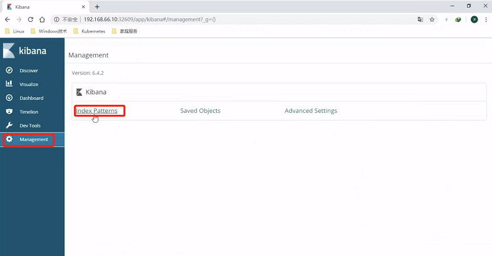Click the Management page heading
This screenshot has height=256, width=492.
pyautogui.click(x=88, y=55)
